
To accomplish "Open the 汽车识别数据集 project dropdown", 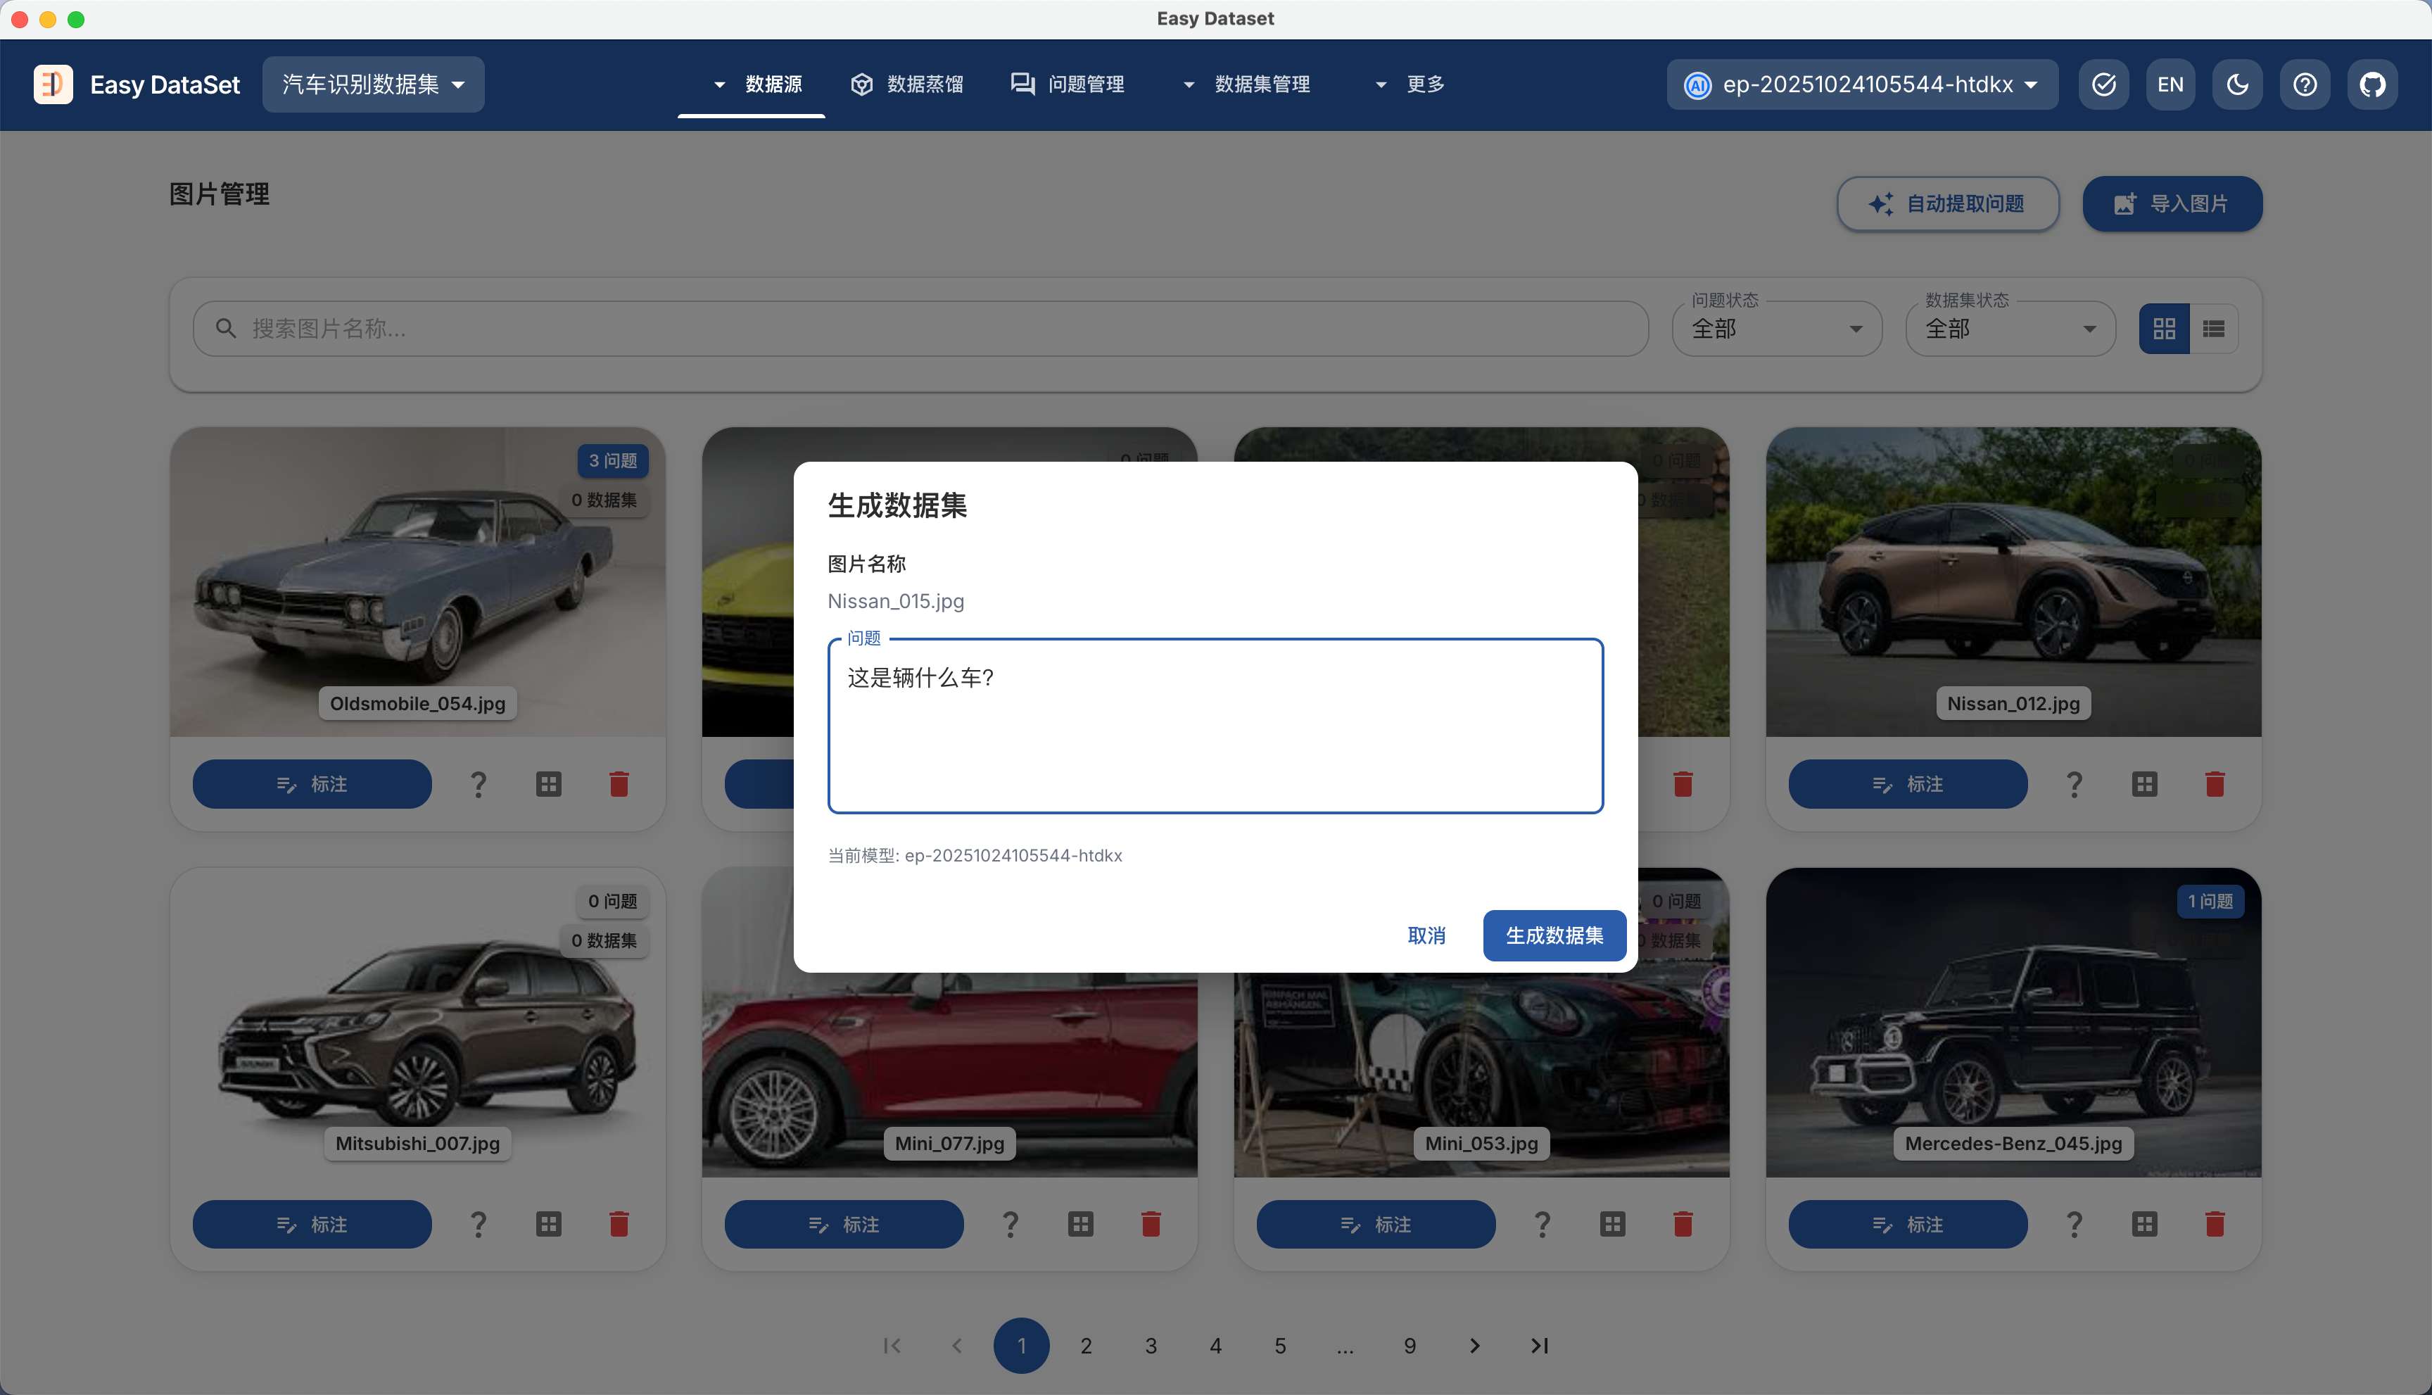I will (372, 84).
